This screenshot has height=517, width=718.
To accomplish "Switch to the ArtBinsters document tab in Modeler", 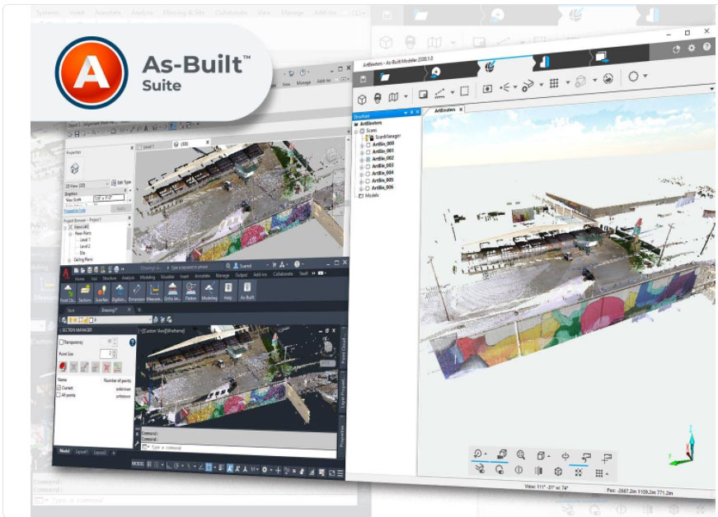I will (x=444, y=110).
